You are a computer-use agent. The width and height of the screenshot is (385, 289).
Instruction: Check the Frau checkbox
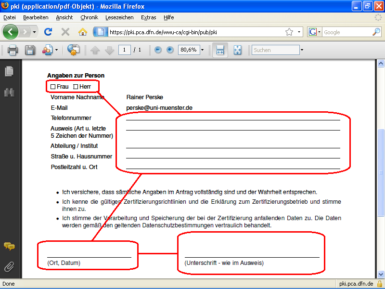53,87
